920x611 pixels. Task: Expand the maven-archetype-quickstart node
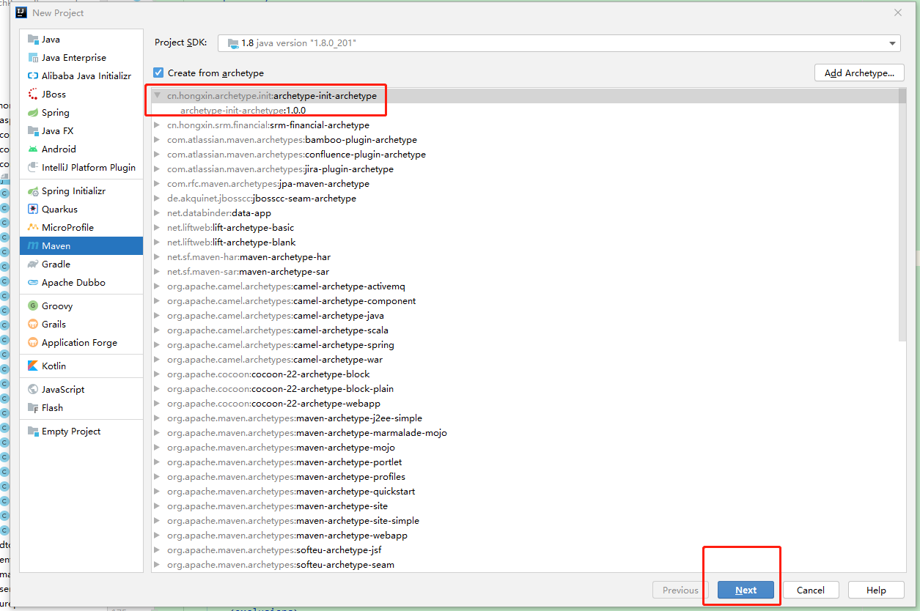pyautogui.click(x=157, y=492)
